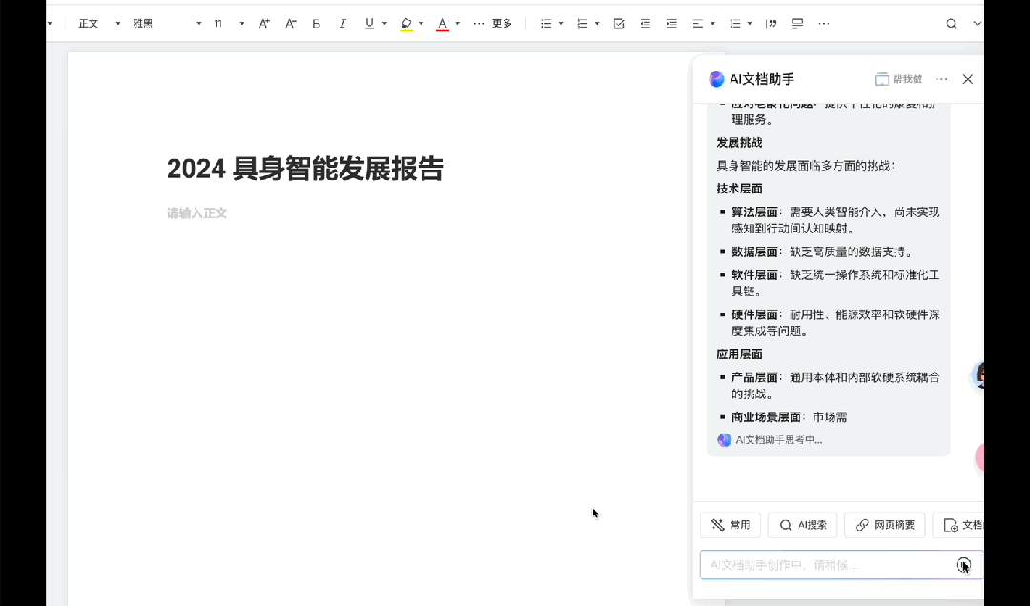Apply font color to text
The height and width of the screenshot is (606, 1030).
(442, 23)
